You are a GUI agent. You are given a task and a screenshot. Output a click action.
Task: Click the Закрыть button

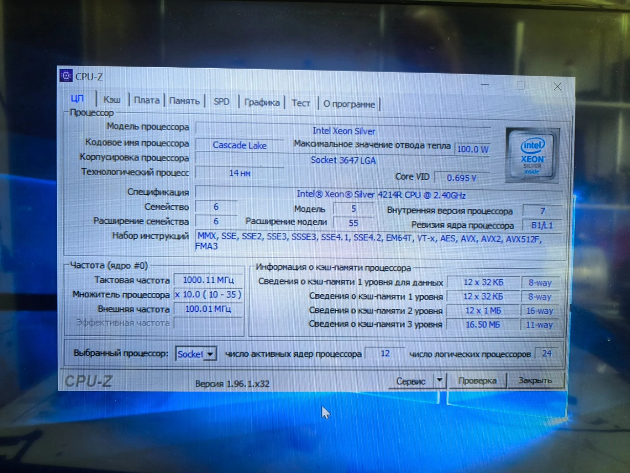tap(535, 380)
